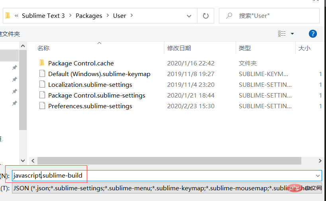Select Preferences.sublime-settings file name
The width and height of the screenshot is (326, 201).
click(90, 106)
